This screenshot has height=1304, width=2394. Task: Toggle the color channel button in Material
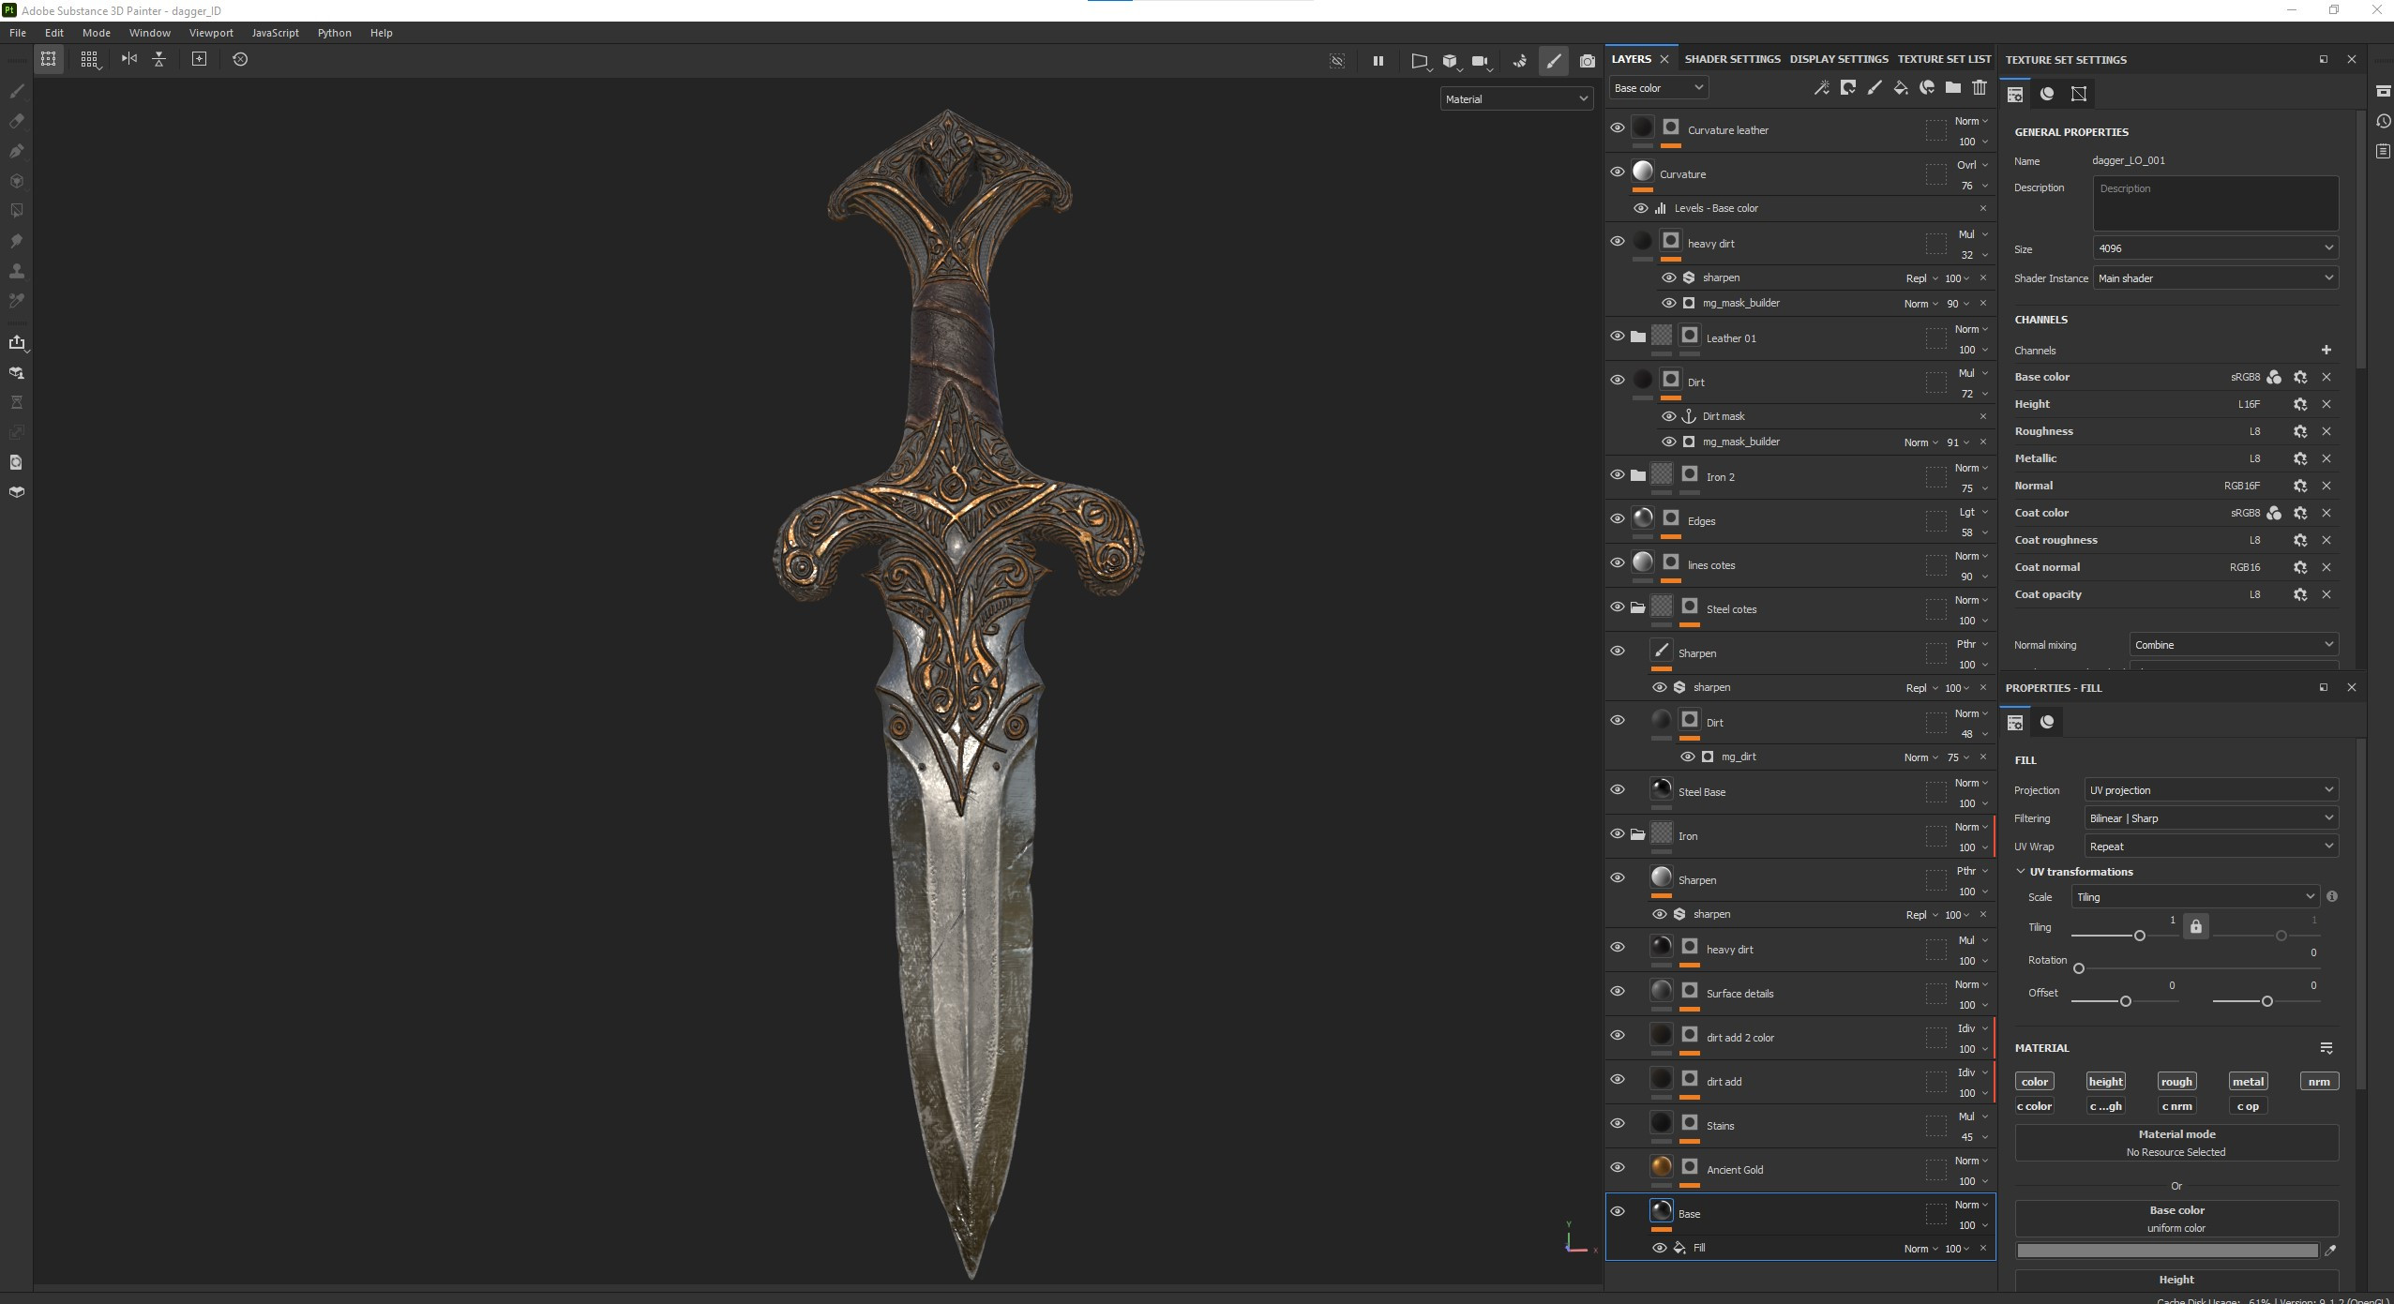click(2034, 1082)
